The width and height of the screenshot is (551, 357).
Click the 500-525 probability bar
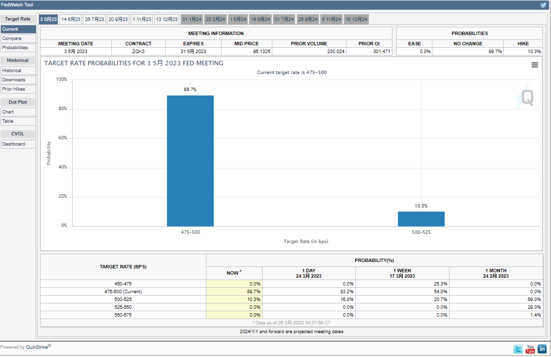(x=421, y=219)
